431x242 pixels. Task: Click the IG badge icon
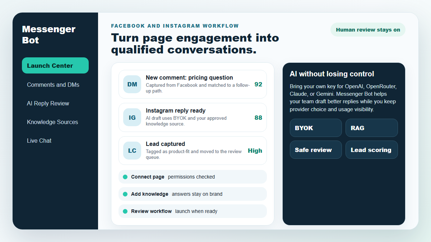point(132,117)
